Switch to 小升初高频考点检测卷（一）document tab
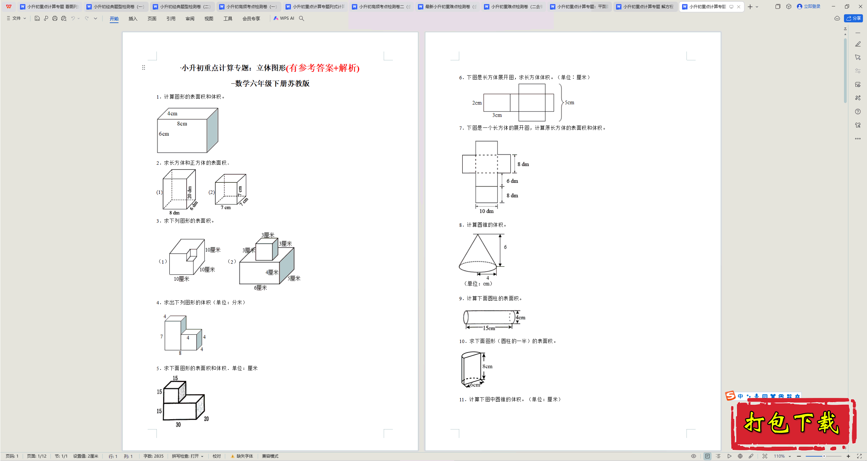Viewport: 867px width, 461px height. (x=249, y=6)
